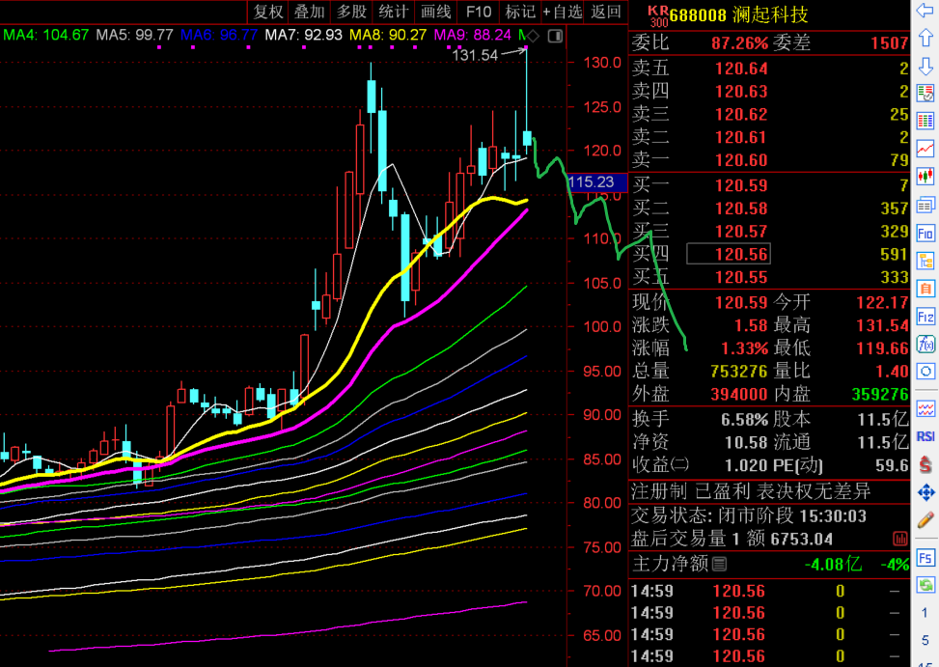Click the MA4: 104.67 legend label
This screenshot has width=939, height=667.
[x=46, y=35]
